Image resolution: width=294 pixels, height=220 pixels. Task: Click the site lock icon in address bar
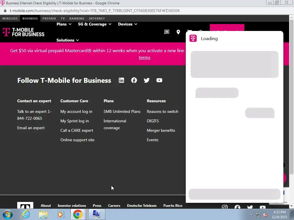tap(5, 11)
